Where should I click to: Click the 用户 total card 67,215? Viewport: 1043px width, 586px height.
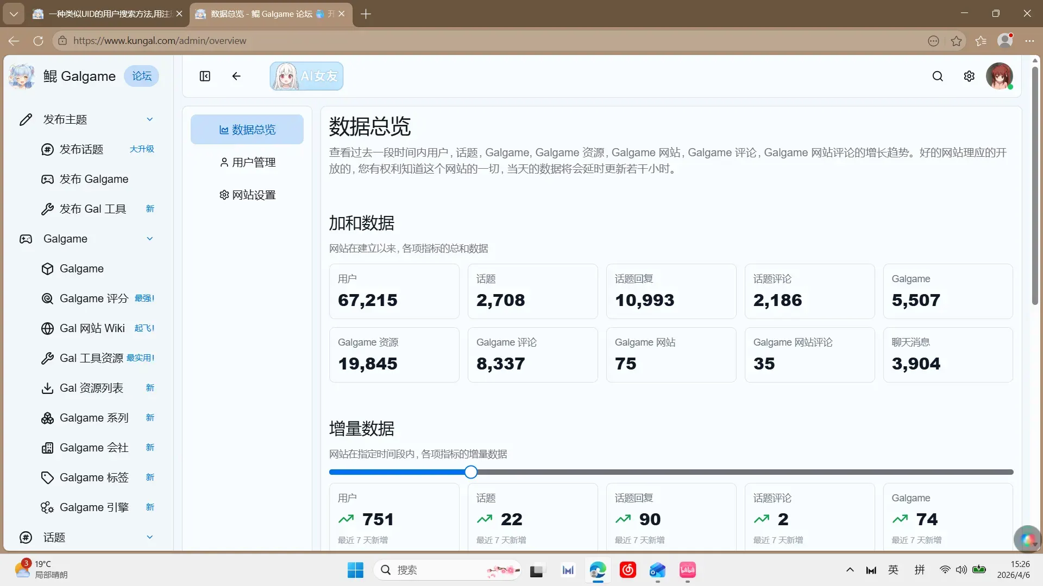(394, 291)
